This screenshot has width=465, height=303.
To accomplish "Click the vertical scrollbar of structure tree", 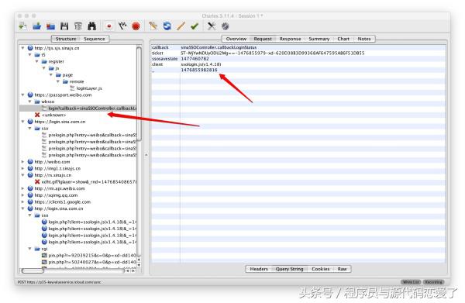I will [139, 94].
